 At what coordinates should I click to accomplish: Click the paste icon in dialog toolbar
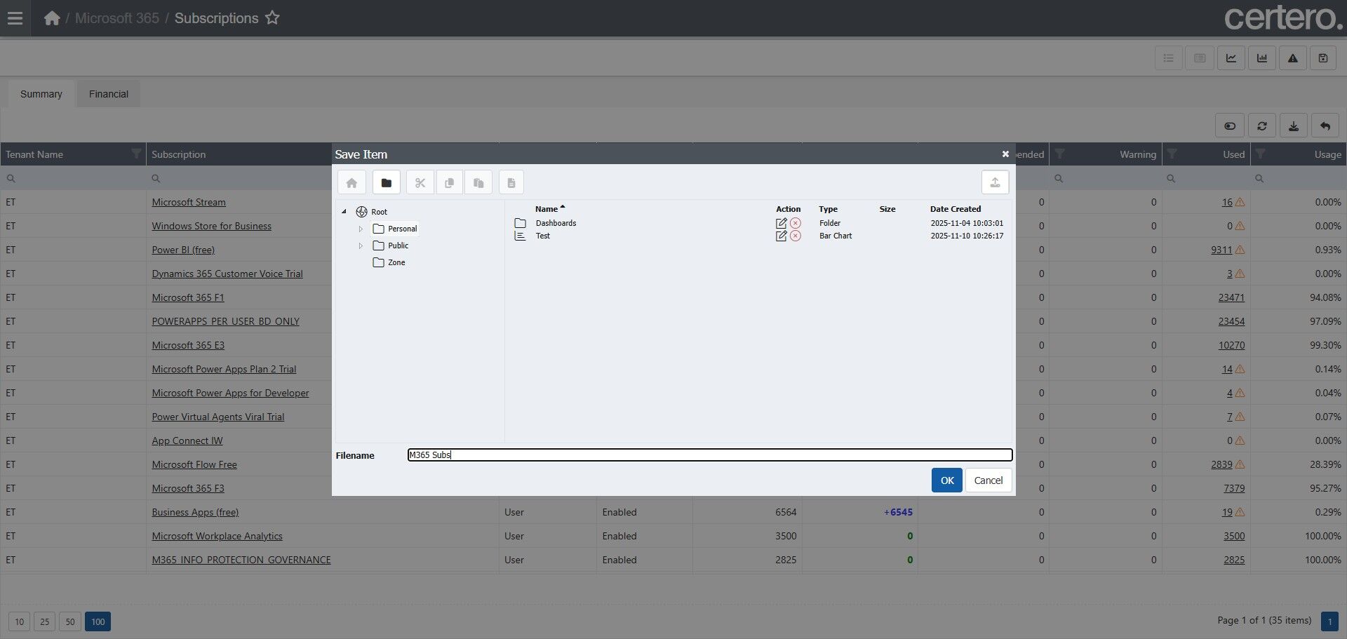(478, 183)
